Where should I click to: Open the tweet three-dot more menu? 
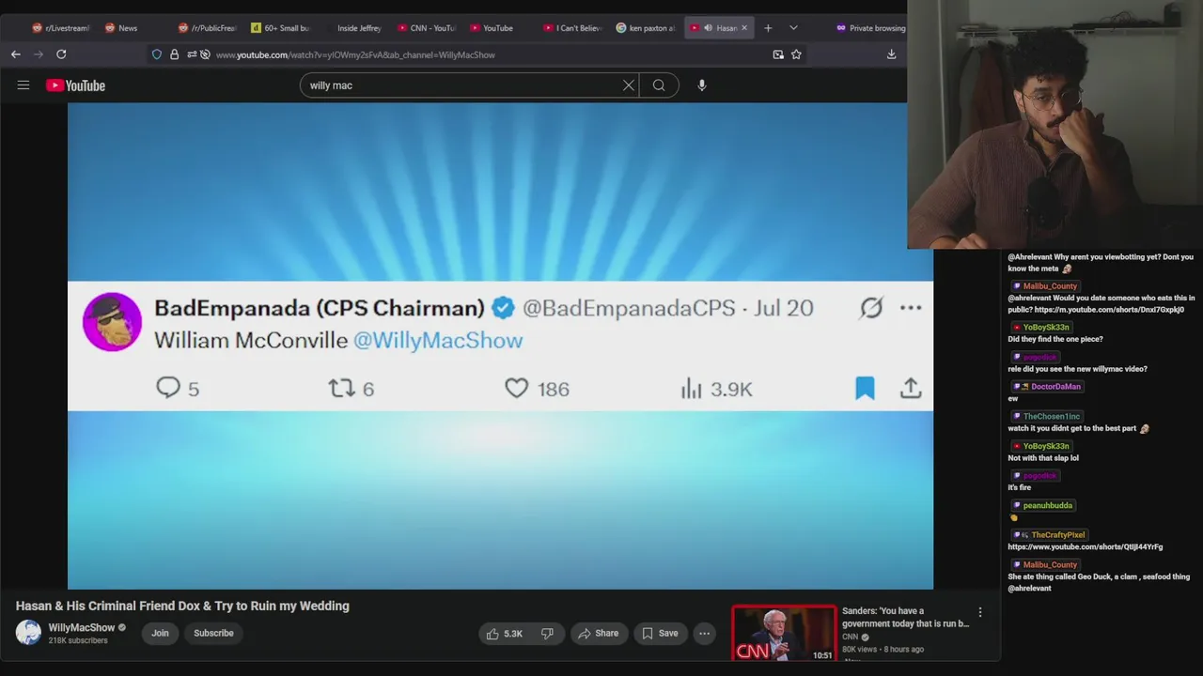click(x=911, y=308)
